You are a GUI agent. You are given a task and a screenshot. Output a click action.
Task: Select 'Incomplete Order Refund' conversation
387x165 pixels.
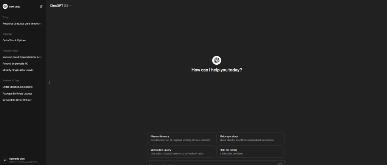pos(17,100)
